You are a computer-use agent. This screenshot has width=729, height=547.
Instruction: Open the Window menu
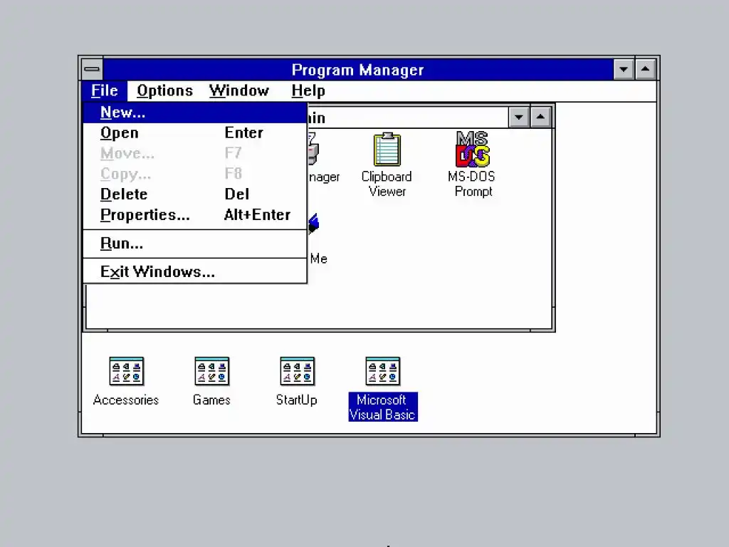point(239,90)
